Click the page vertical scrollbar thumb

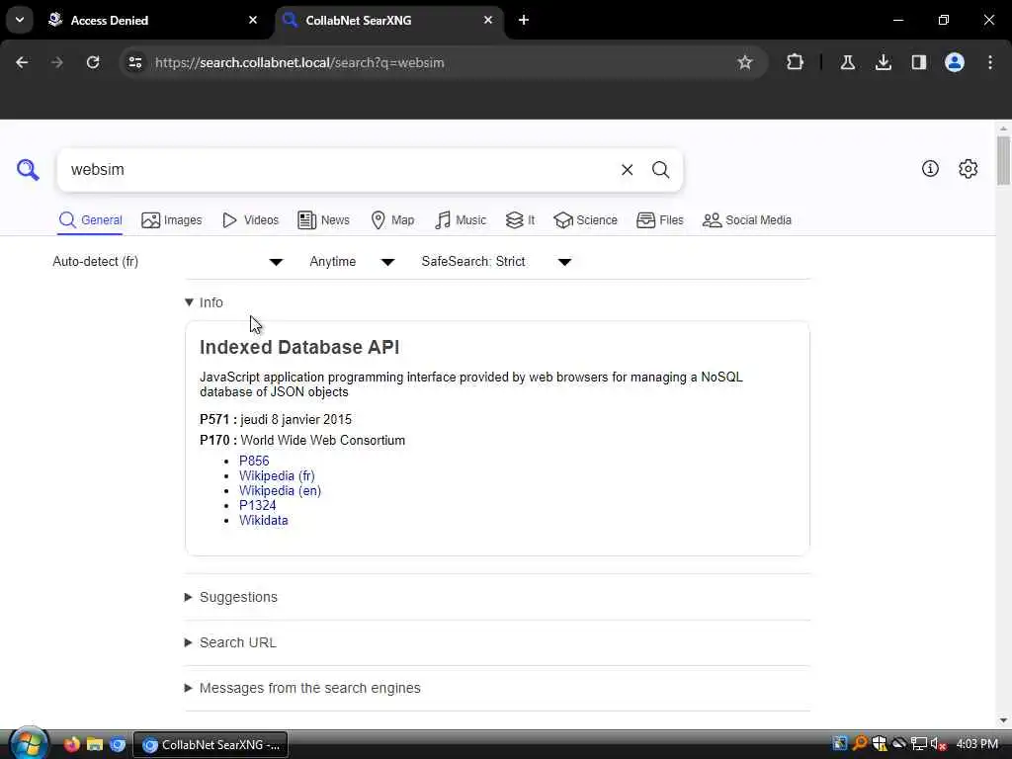(1003, 160)
